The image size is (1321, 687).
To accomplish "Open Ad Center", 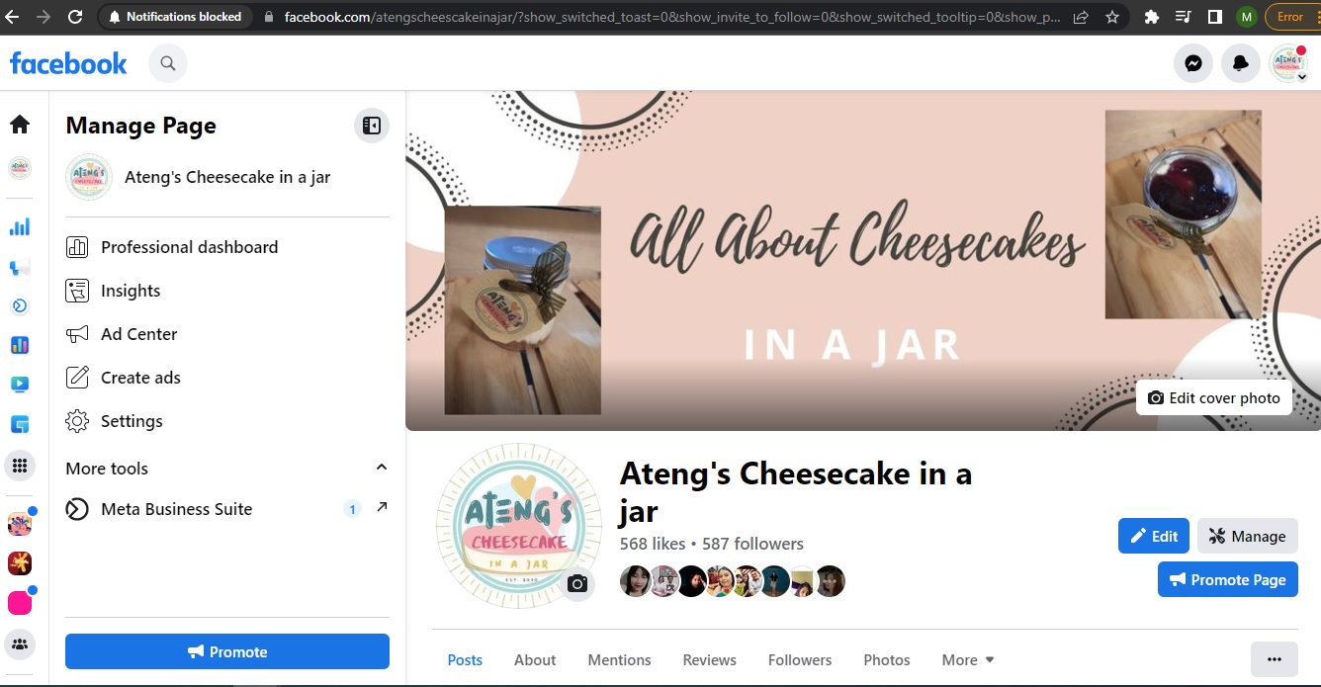I will (227, 334).
